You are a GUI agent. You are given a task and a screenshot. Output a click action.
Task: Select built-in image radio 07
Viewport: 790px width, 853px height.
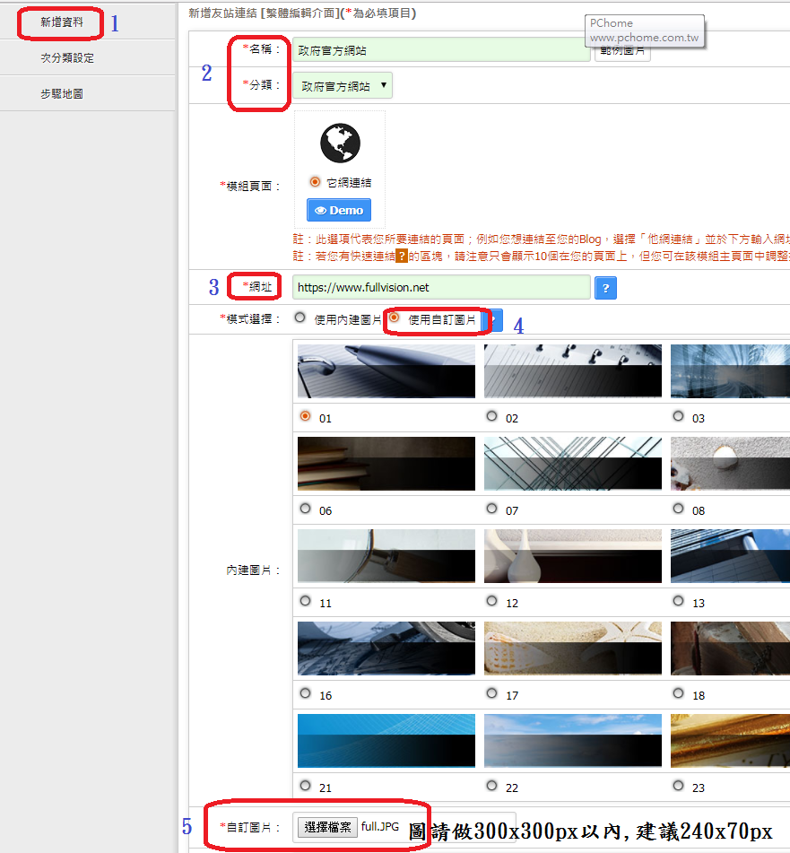click(x=492, y=509)
